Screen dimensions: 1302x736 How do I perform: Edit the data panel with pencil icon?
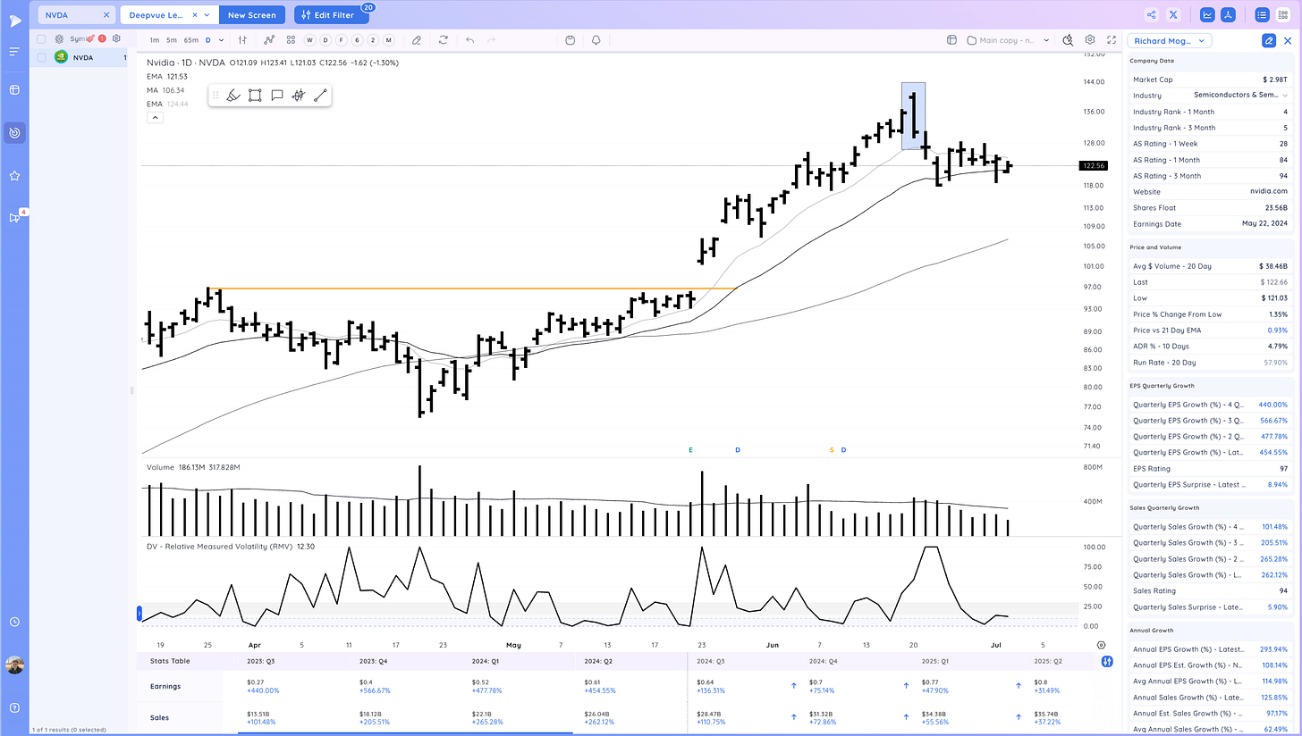click(1268, 40)
